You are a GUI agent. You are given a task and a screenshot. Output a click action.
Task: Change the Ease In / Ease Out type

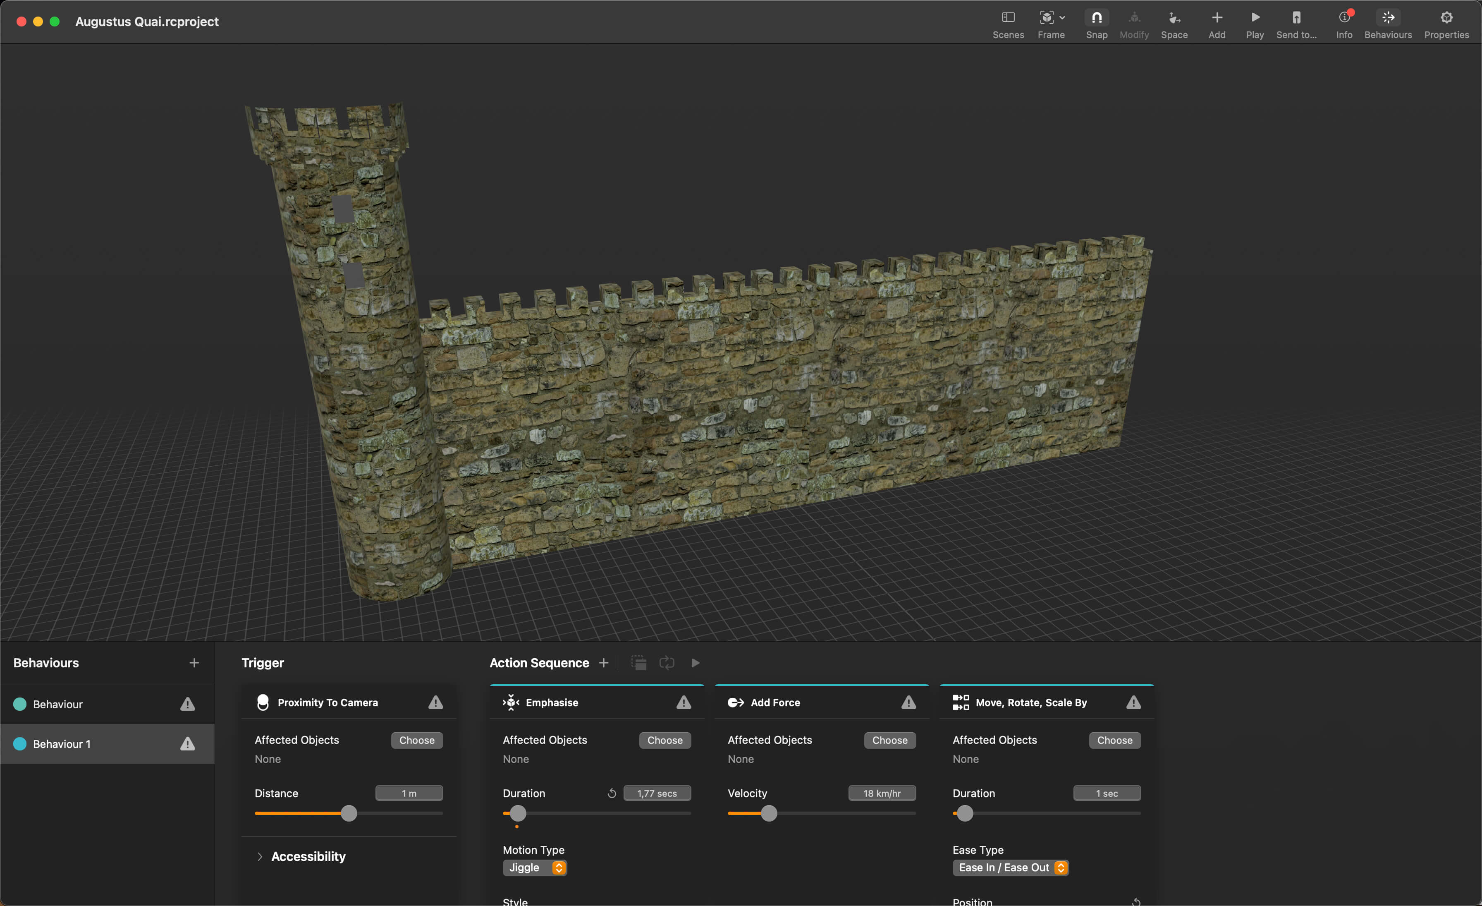click(x=1010, y=868)
